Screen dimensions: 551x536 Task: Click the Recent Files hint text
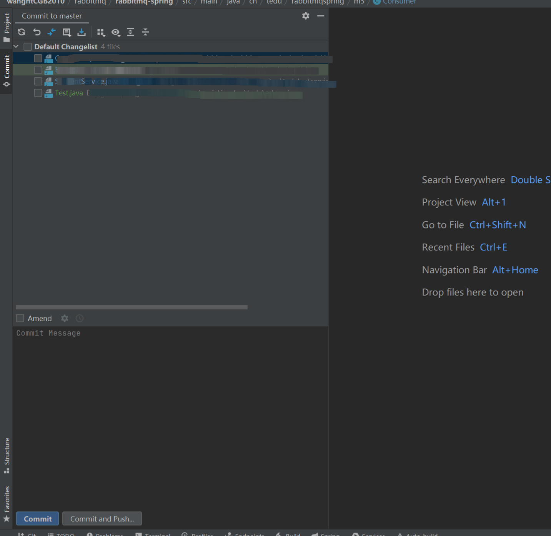click(x=448, y=247)
